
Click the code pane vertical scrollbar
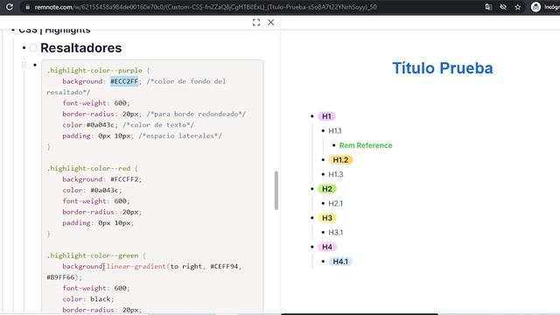[x=276, y=191]
